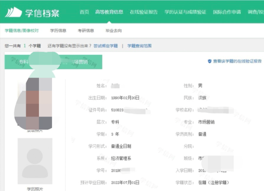Open the 毕业去向 tab
This screenshot has width=264, height=191.
(113, 31)
